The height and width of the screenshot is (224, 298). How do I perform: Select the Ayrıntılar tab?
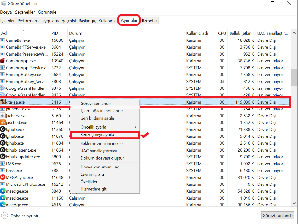(x=129, y=20)
